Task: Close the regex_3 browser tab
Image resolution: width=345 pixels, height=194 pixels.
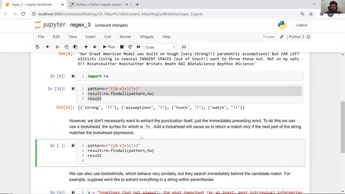Action: 63,5
